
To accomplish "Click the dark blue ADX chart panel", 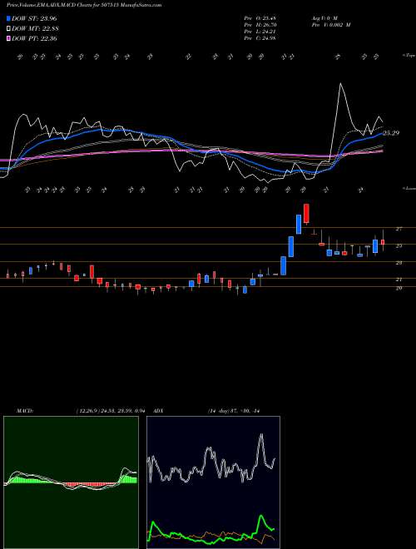I will pos(213,482).
